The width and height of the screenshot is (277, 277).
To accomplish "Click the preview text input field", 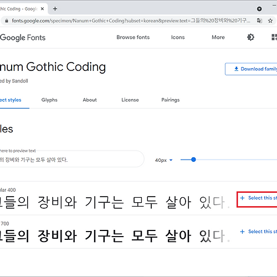I will 72,160.
